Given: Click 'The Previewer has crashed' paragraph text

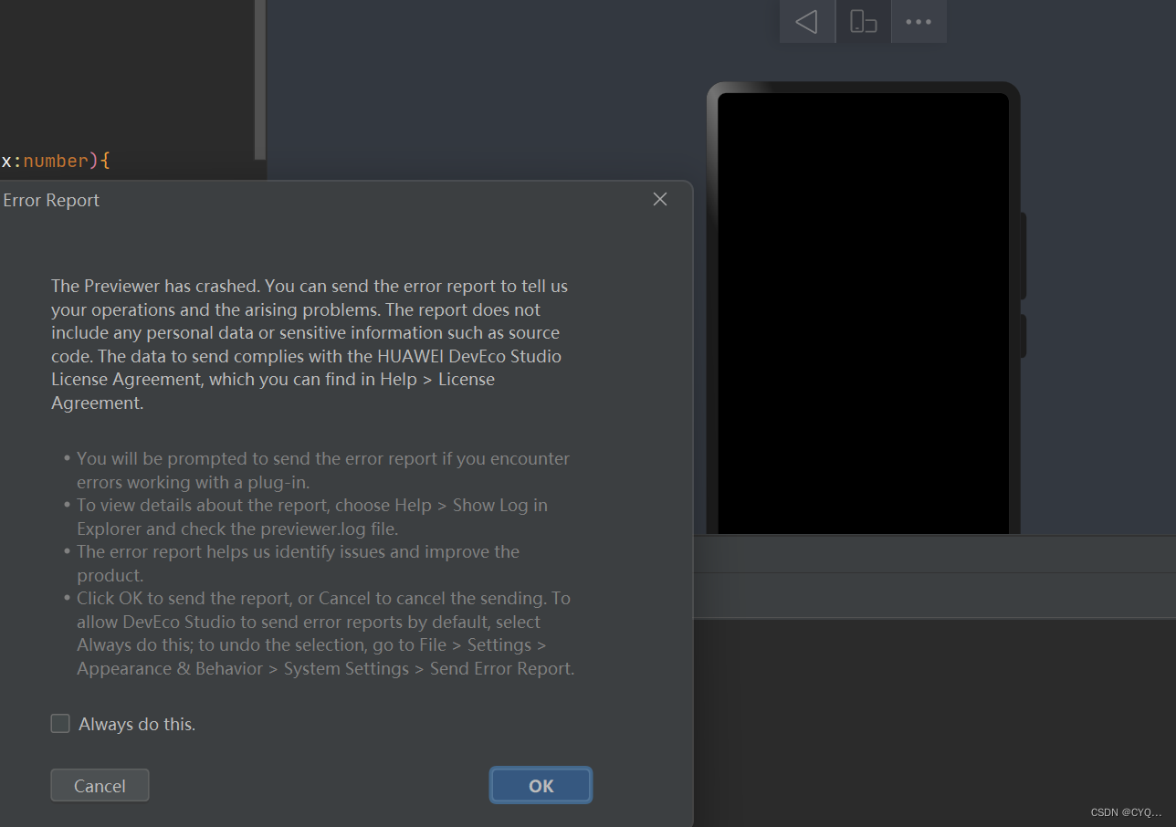Looking at the screenshot, I should 310,344.
